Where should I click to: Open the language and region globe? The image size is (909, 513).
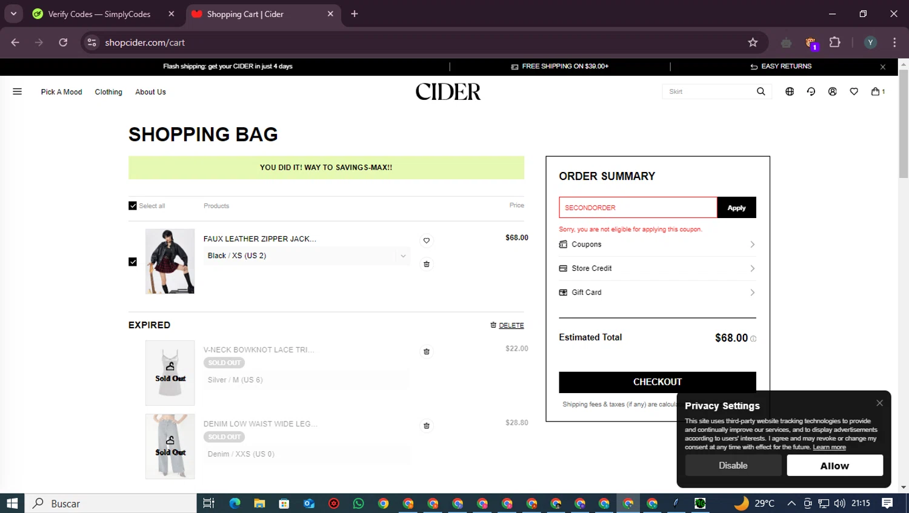pos(790,91)
